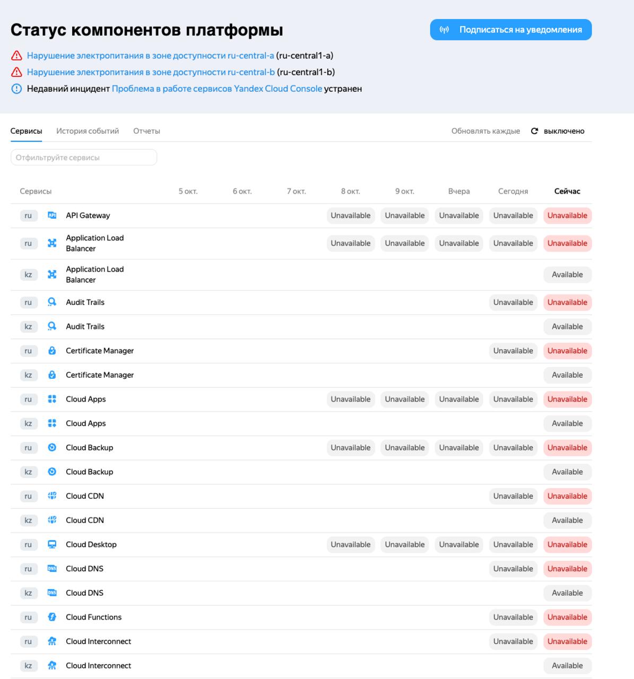Click the 8 окт. Unavailable badge for API Gateway

click(x=351, y=215)
